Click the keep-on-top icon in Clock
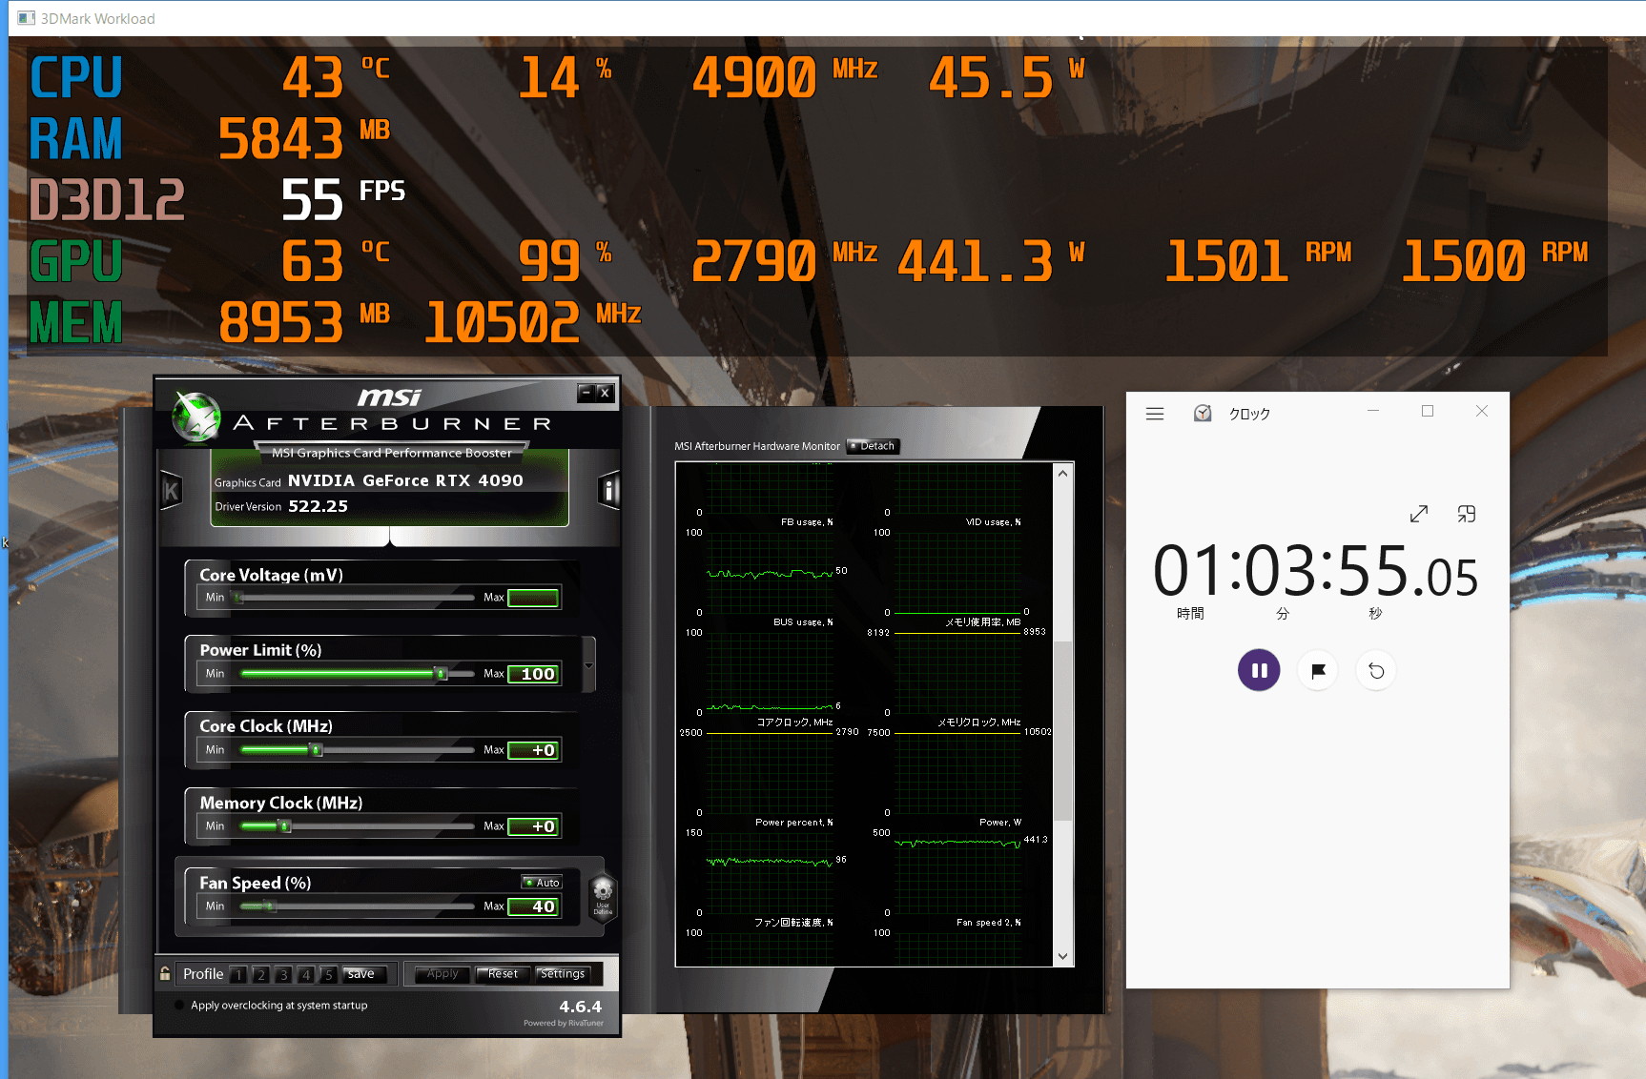 tap(1467, 514)
